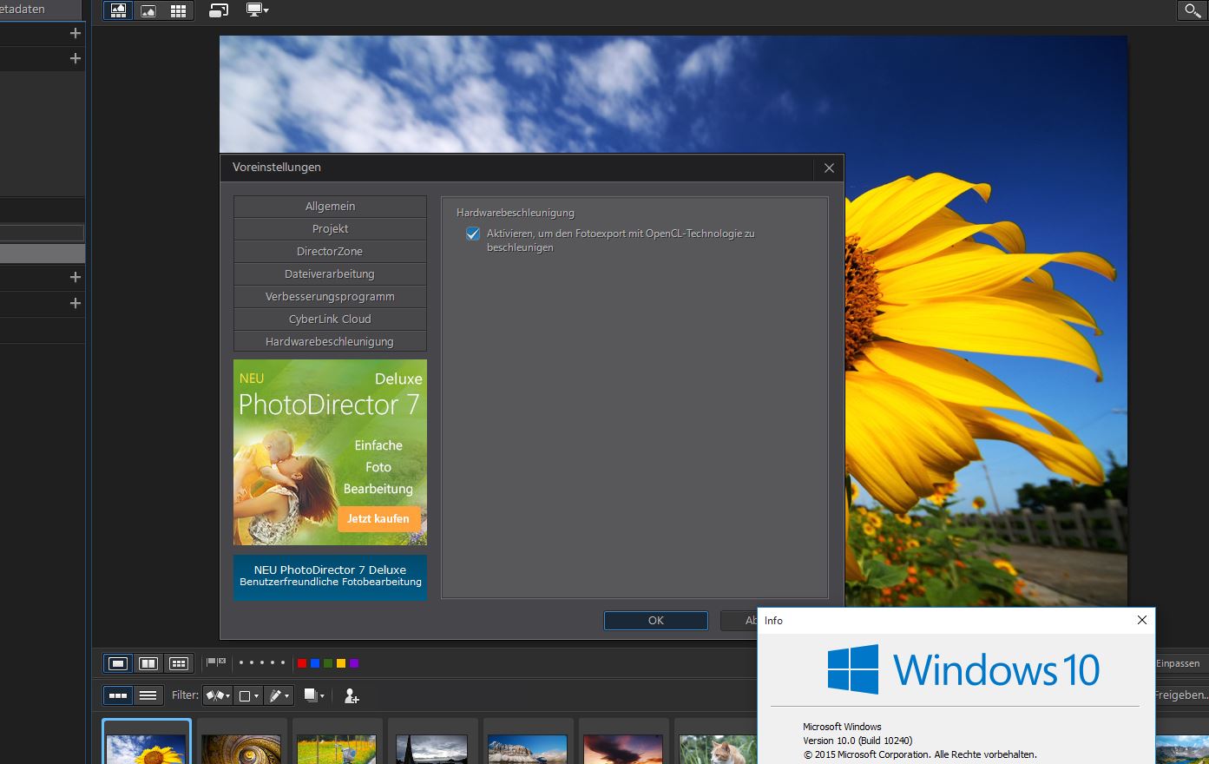This screenshot has width=1209, height=764.
Task: Uncheck the OpenCL acceleration checkbox
Action: click(x=473, y=234)
